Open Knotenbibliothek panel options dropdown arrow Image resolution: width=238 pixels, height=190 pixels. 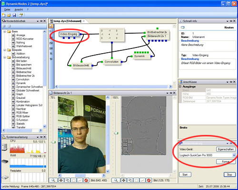(38, 21)
